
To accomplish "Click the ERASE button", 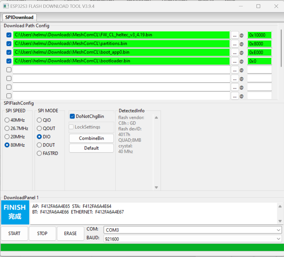I will (70, 233).
